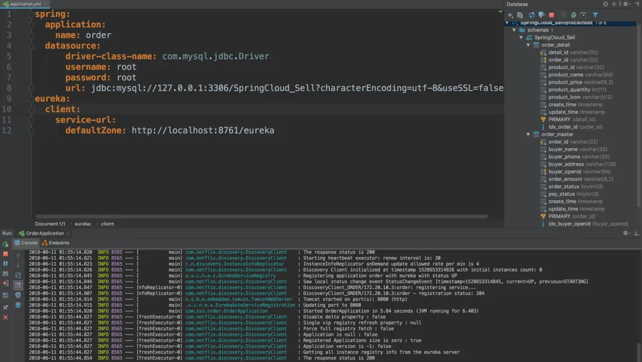The image size is (642, 362).
Task: Click the Restore Layout icon in Run sidebar
Action: (6, 295)
